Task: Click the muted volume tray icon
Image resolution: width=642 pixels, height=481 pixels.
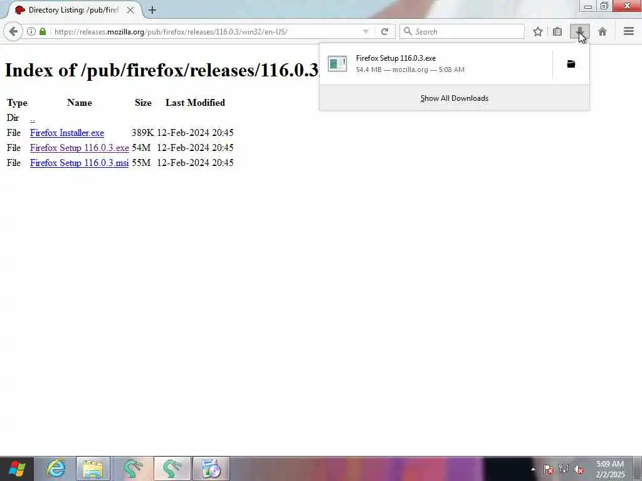Action: 579,469
